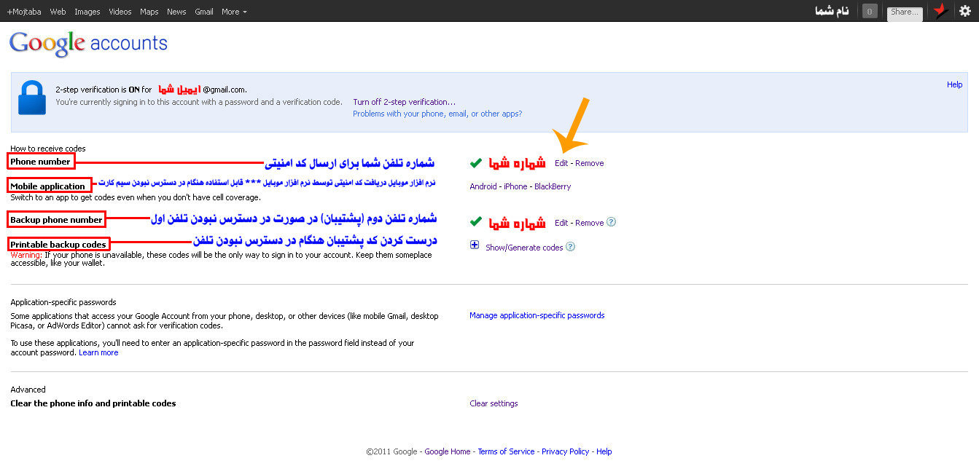Screen dimensions: 979x466
Task: Click 'Clear the phone info and printable codes'
Action: click(93, 403)
